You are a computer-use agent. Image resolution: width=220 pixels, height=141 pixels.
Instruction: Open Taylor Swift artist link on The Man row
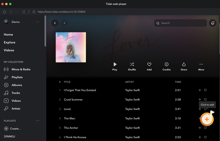[133, 118]
